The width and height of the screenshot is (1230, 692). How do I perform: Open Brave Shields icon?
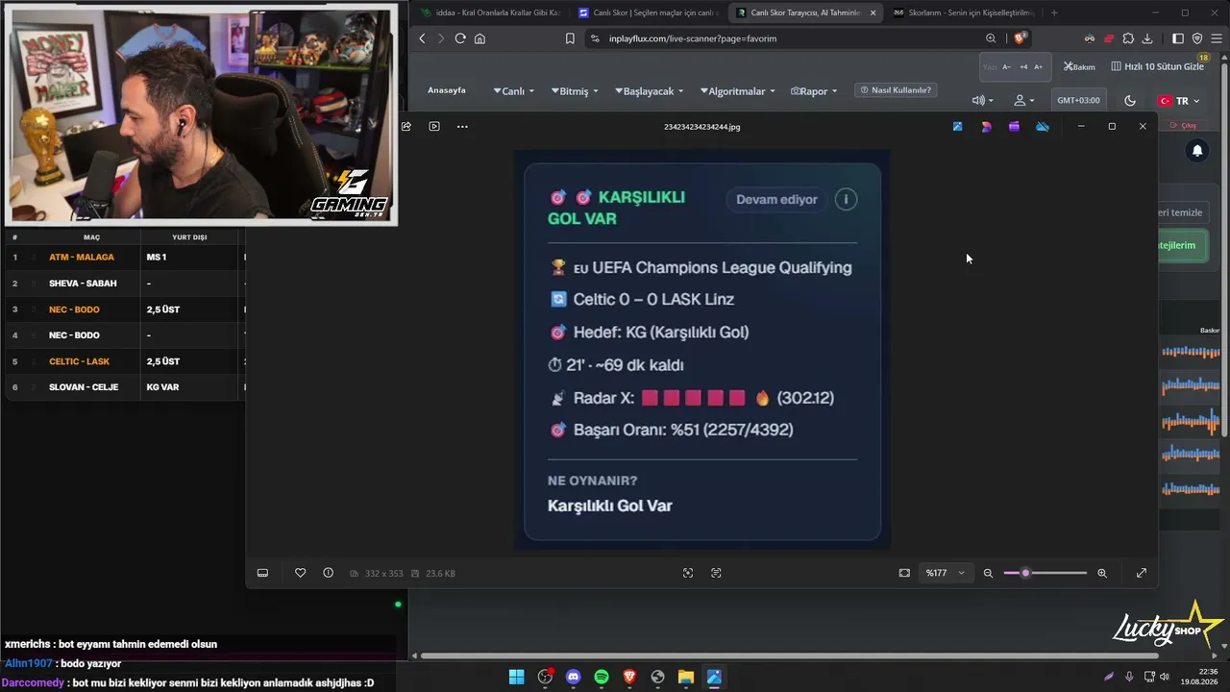(x=1021, y=38)
